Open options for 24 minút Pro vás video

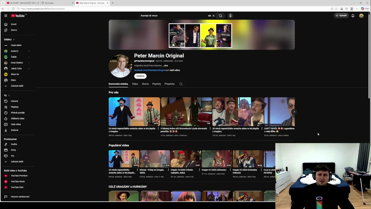click(158, 129)
